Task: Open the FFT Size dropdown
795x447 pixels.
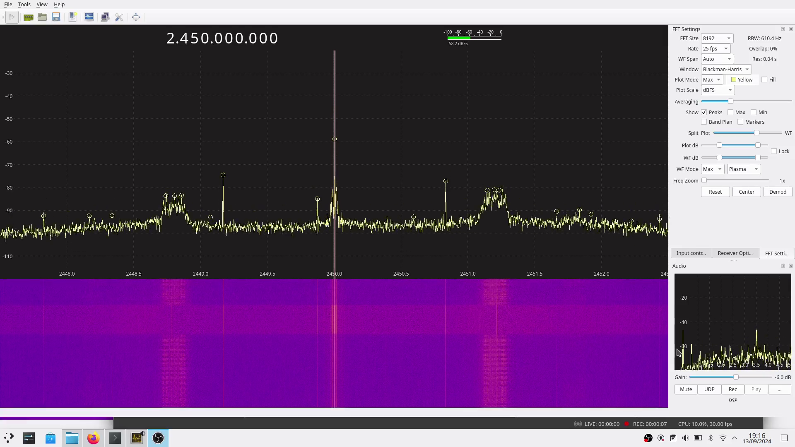Action: click(x=717, y=38)
